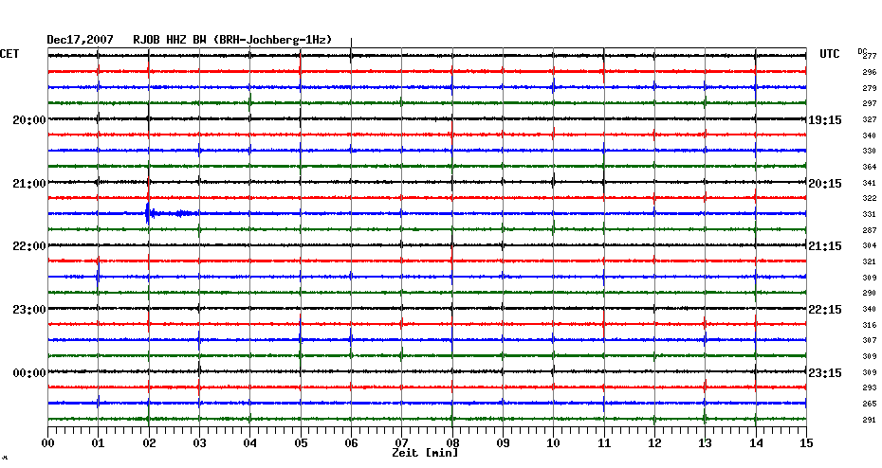The width and height of the screenshot is (882, 468).
Task: Click minute axis tick label 01
Action: [98, 443]
